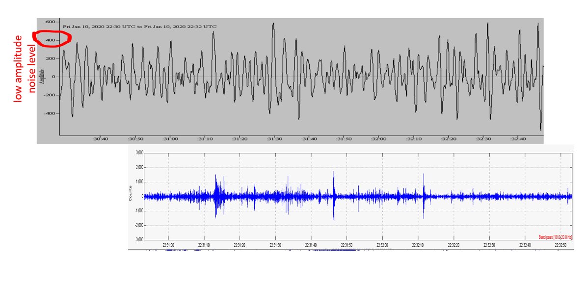Click the ':32:00' time tick on upper chart
The width and height of the screenshot is (586, 286).
point(378,139)
